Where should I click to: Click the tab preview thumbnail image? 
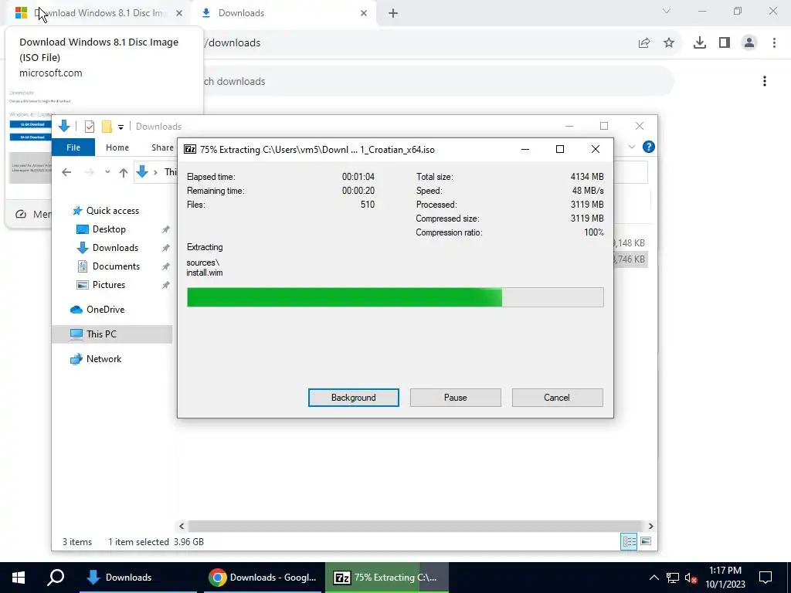[30, 138]
